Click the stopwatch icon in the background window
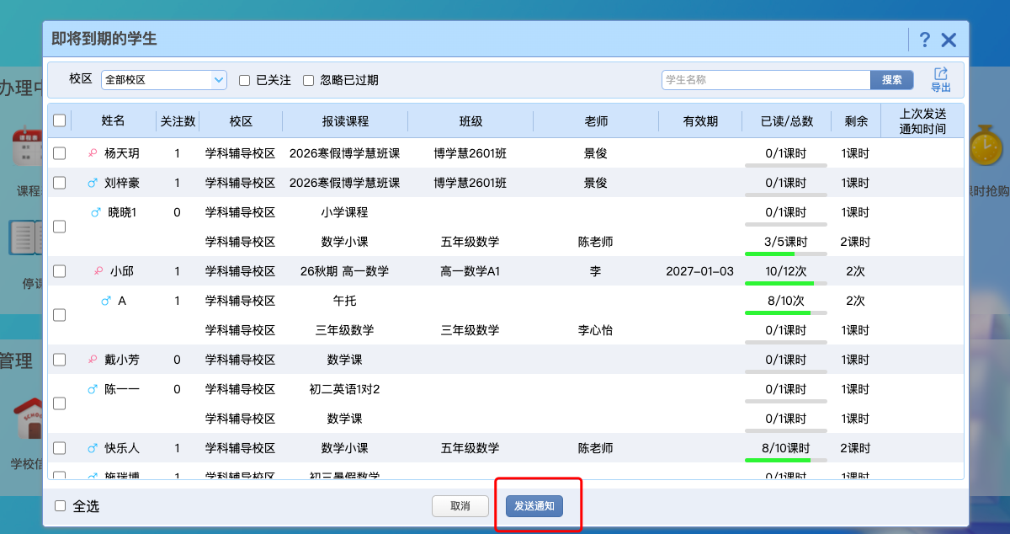 coord(984,145)
